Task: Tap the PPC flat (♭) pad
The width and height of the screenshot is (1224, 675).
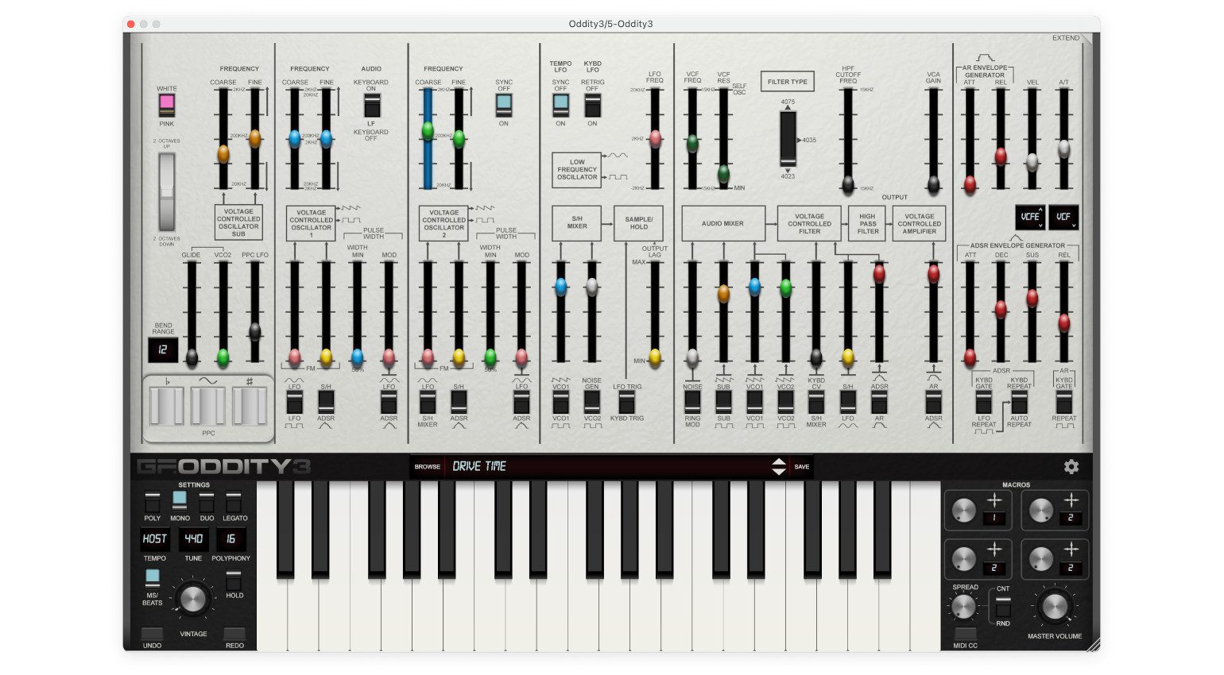Action: (167, 406)
